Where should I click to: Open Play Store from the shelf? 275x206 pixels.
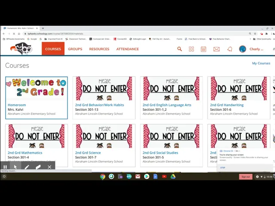147,176
